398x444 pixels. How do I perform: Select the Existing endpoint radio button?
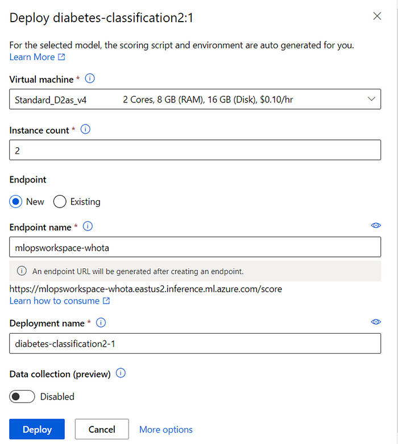coord(60,202)
